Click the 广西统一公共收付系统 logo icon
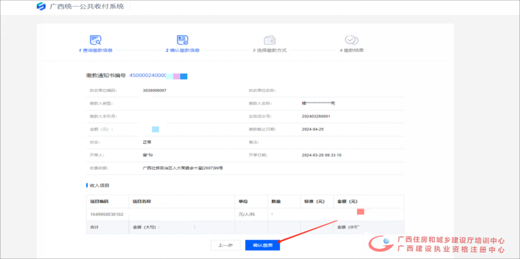Image resolution: width=520 pixels, height=259 pixels. 41,6
